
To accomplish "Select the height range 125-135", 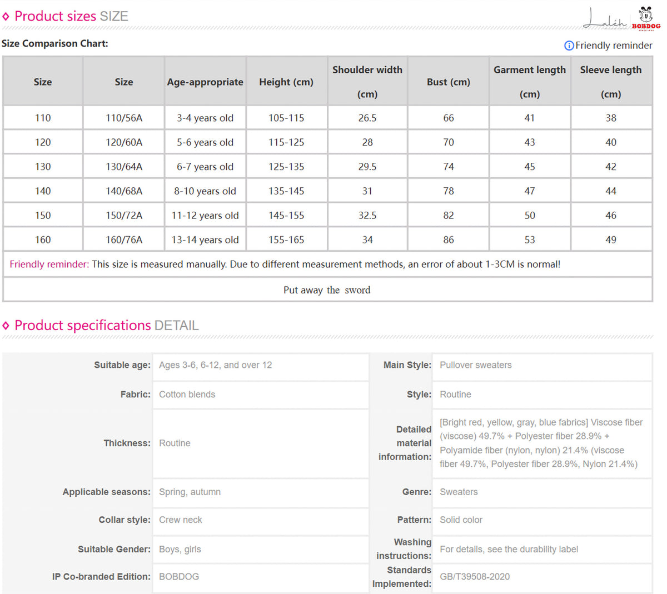I will (x=286, y=167).
